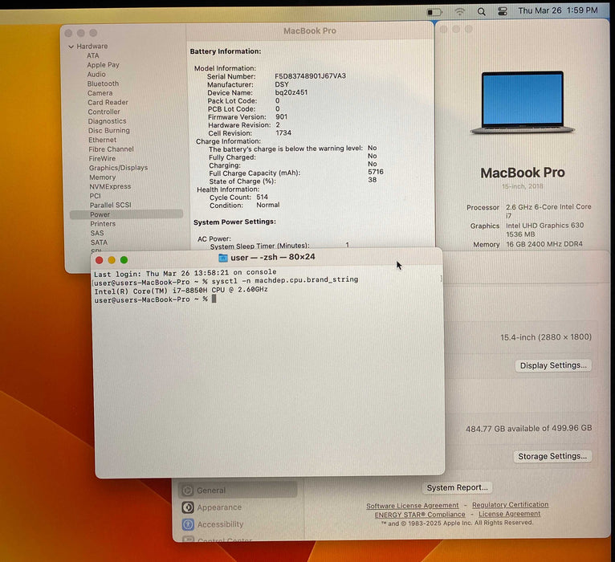Open Control Center menu bar icon
Image resolution: width=615 pixels, height=562 pixels.
[503, 11]
